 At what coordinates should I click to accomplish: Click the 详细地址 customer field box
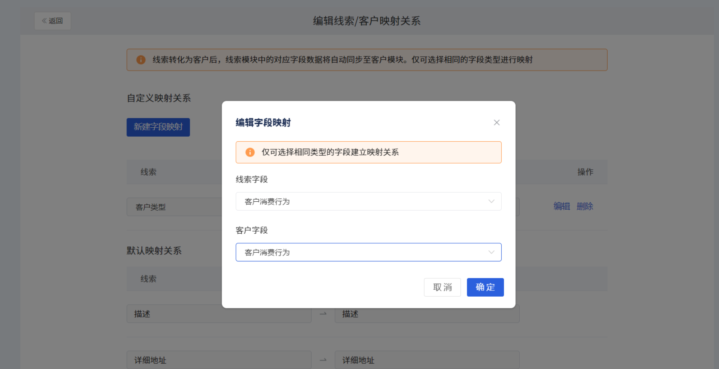coord(427,360)
